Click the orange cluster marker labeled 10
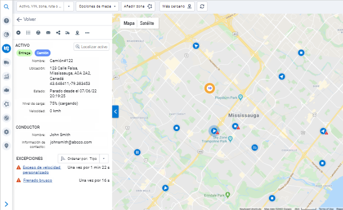 click(x=210, y=88)
